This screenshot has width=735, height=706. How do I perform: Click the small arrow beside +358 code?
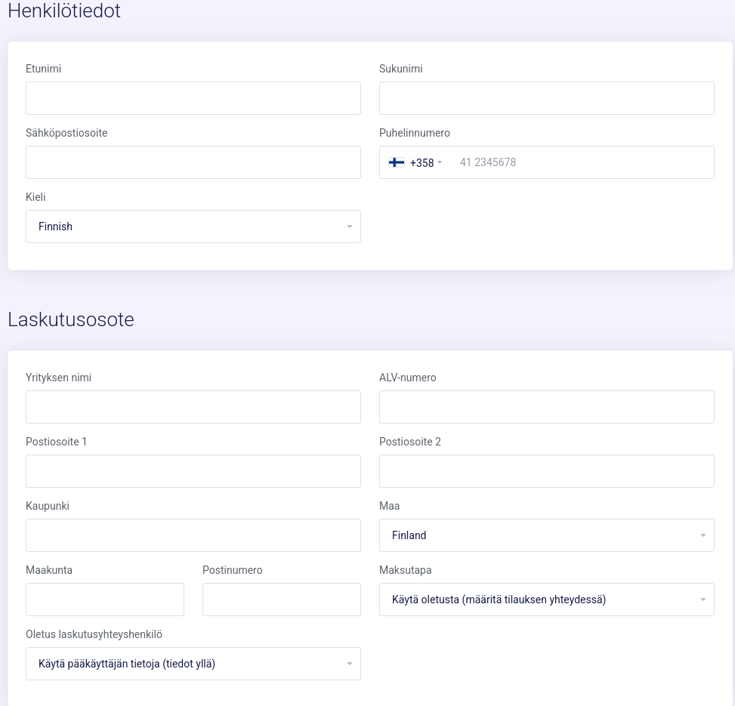point(440,162)
